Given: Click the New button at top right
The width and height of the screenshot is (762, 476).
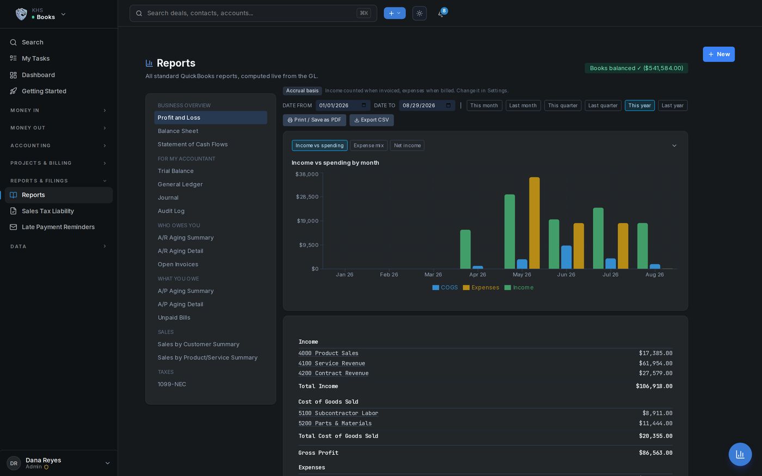Looking at the screenshot, I should coord(719,54).
